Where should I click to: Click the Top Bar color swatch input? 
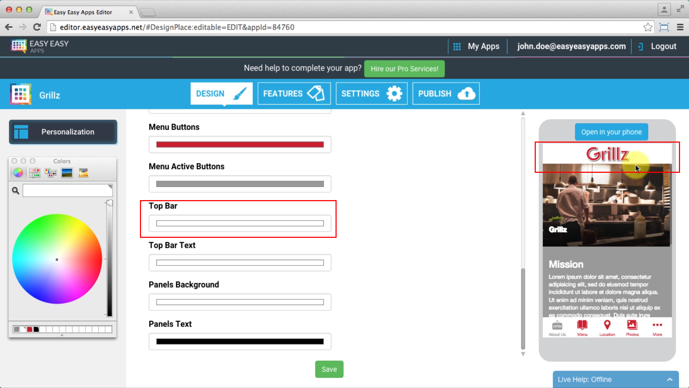[x=239, y=223]
